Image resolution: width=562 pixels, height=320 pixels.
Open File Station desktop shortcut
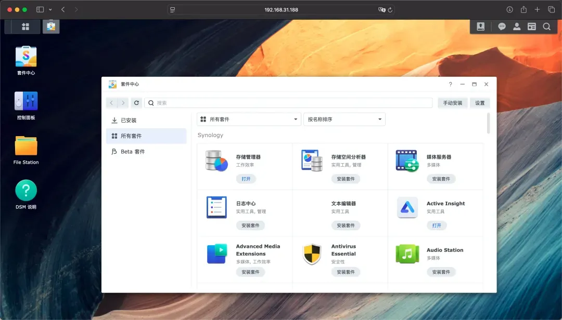pos(26,150)
